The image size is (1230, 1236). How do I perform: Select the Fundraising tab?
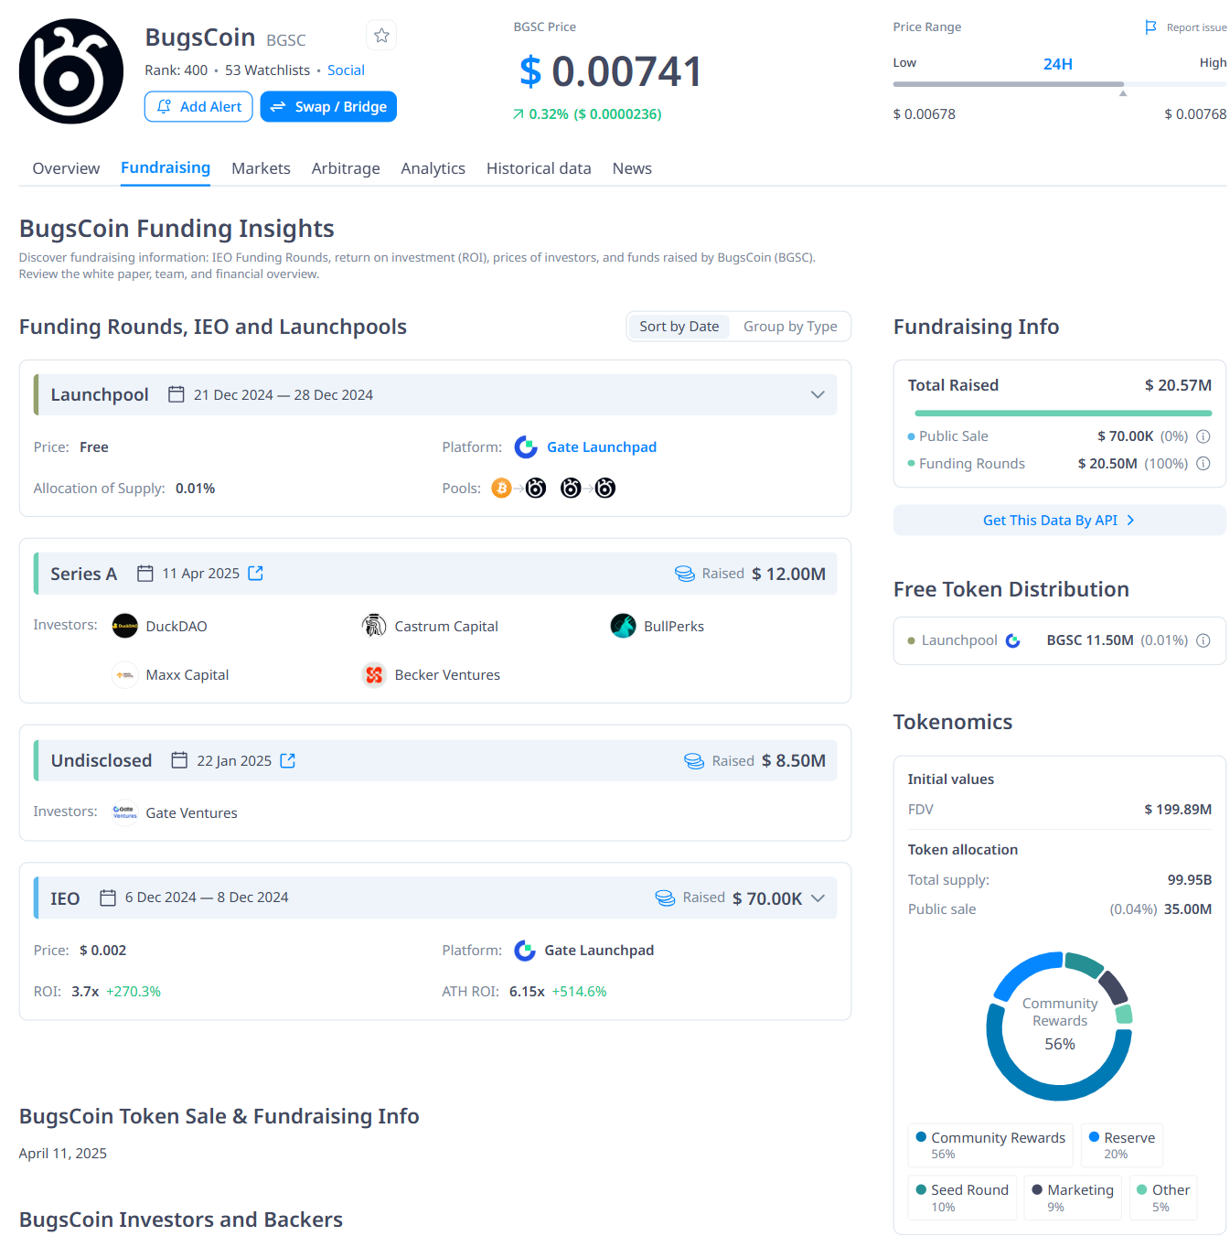tap(166, 168)
